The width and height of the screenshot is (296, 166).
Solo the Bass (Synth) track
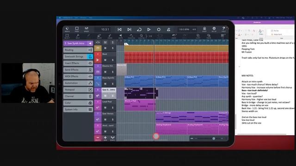point(113,84)
